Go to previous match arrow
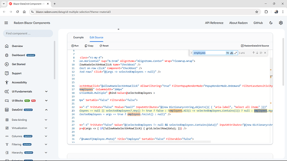Screen dimensions: 287x161 (x=253, y=53)
